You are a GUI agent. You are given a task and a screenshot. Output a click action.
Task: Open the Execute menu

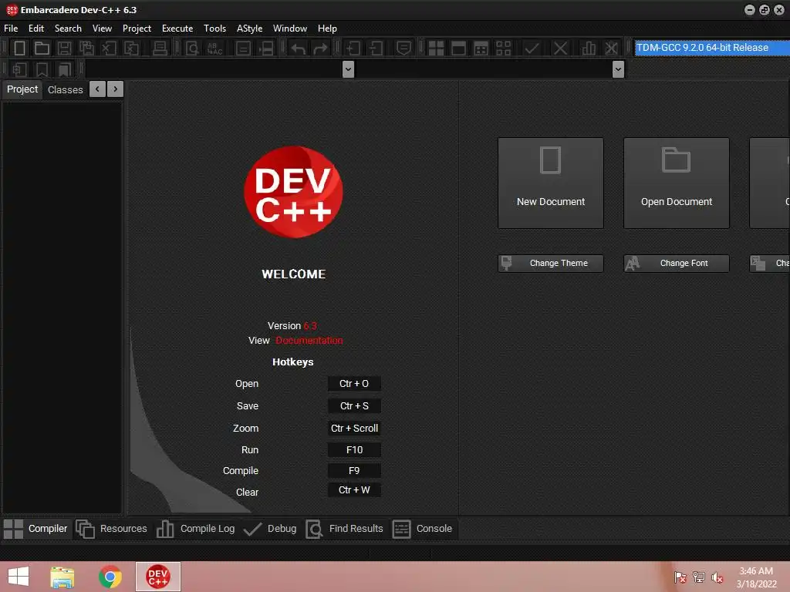click(177, 29)
